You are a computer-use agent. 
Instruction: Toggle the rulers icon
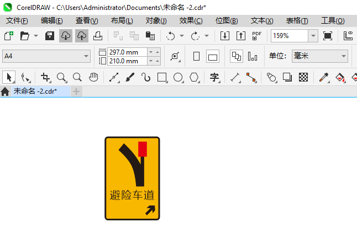[x=348, y=36]
